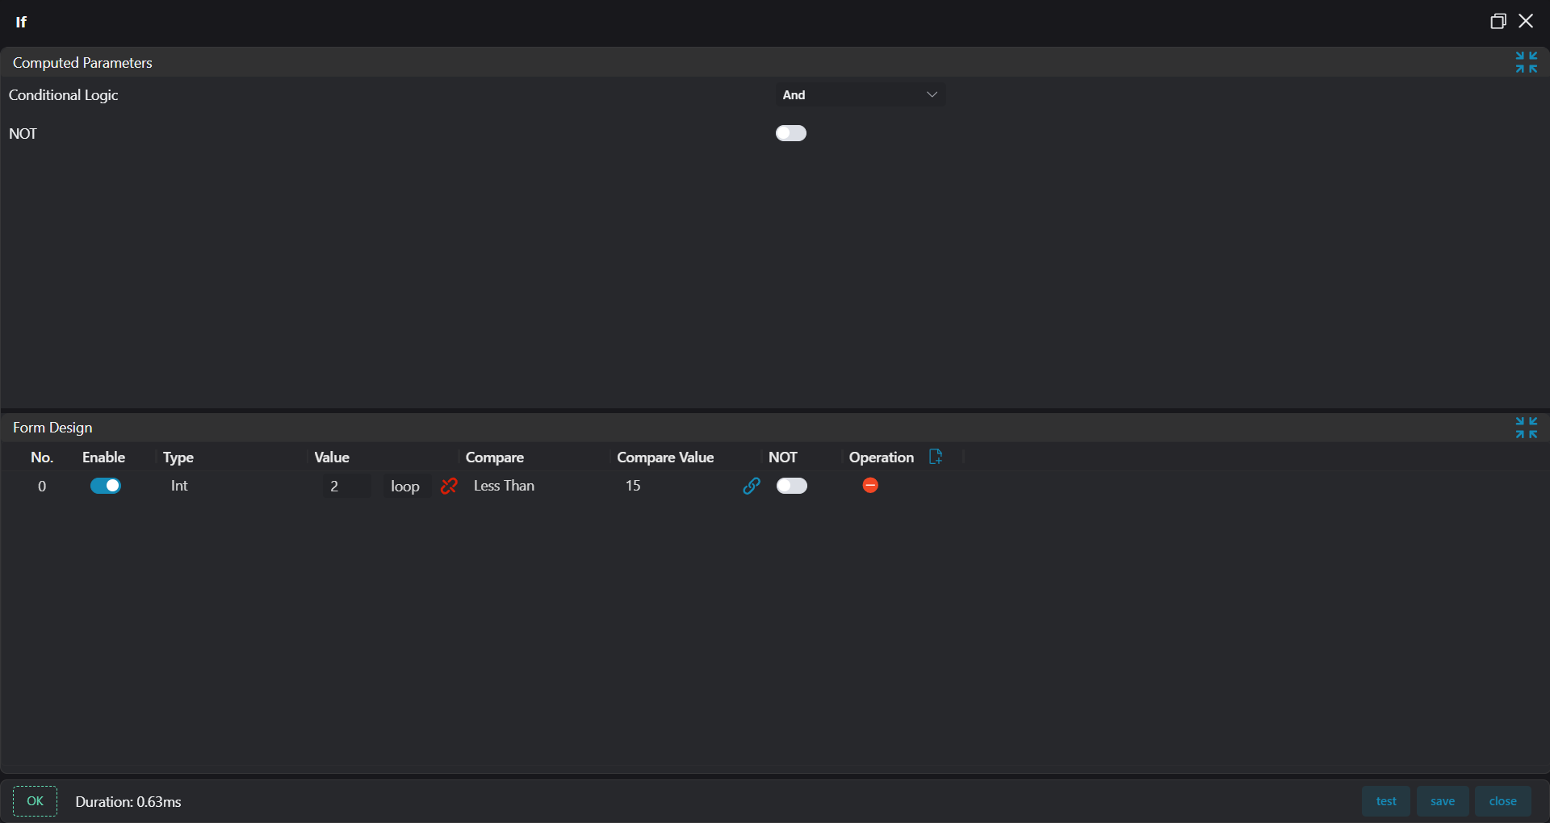Toggle the NOT switch for row 0
This screenshot has width=1550, height=823.
click(792, 486)
